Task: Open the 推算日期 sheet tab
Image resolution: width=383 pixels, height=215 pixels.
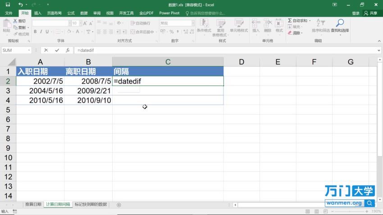Action: pos(33,205)
